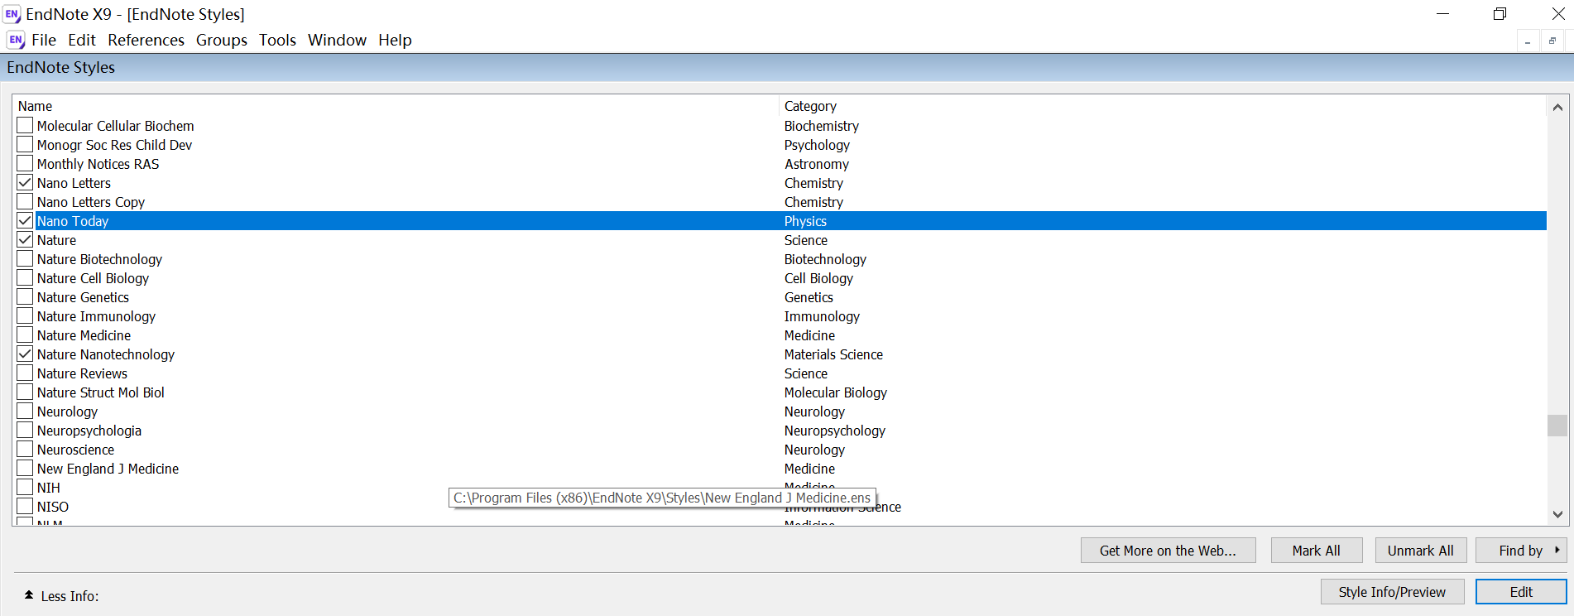1574x616 pixels.
Task: Uncheck the Nano Today checkbox
Action: pos(25,220)
